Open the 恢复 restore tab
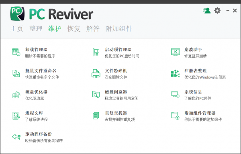 (x=74, y=29)
